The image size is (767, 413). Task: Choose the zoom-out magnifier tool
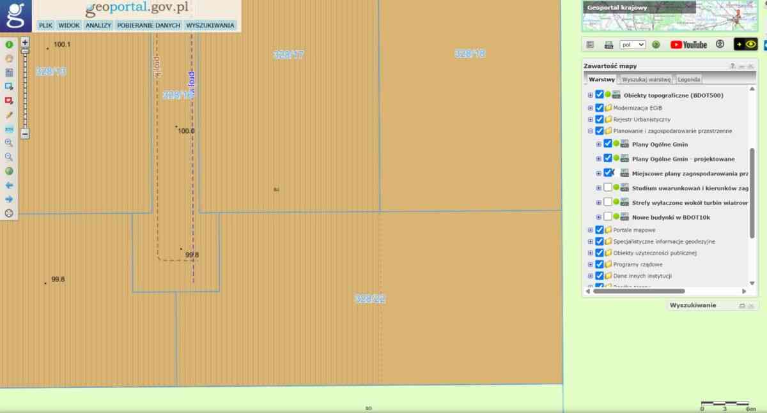[x=9, y=157]
